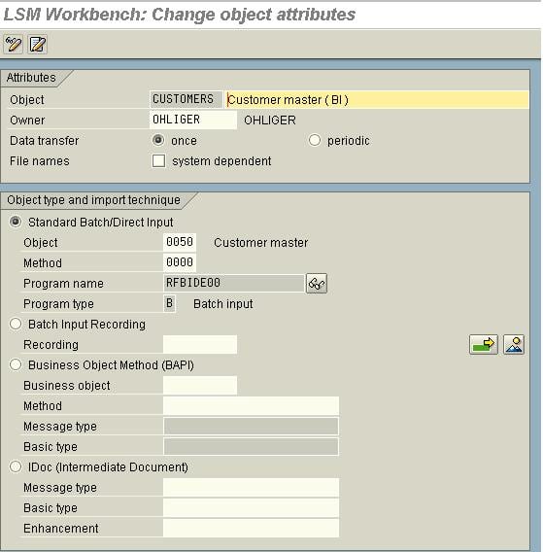543x552 pixels.
Task: Choose Business Object Method (BAPI) option
Action: [x=16, y=364]
